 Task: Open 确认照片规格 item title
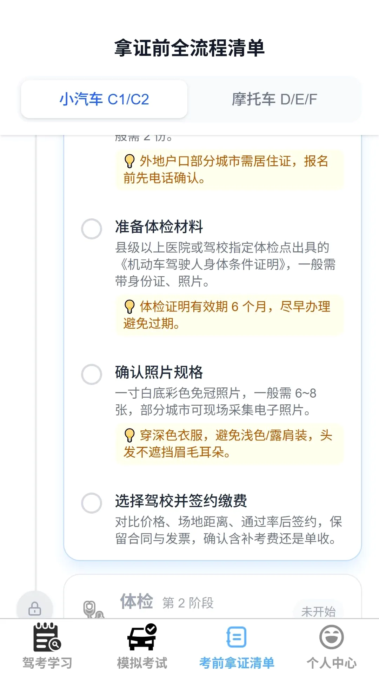coord(159,372)
